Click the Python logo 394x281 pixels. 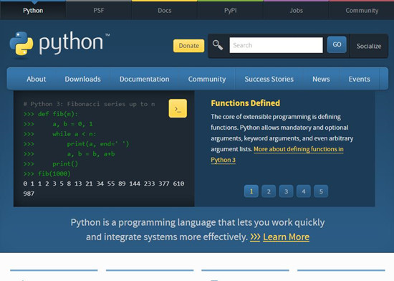(59, 44)
